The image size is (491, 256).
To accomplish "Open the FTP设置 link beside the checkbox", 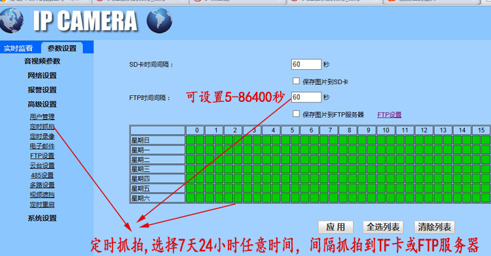I will [390, 114].
